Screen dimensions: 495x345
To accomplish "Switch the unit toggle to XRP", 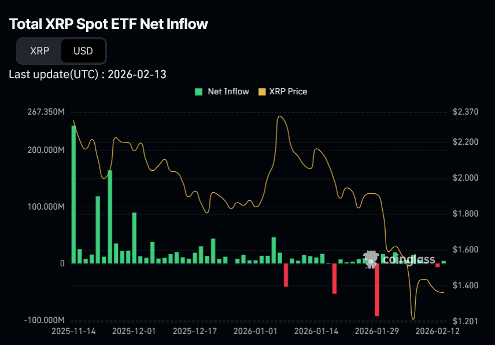I will 39,51.
